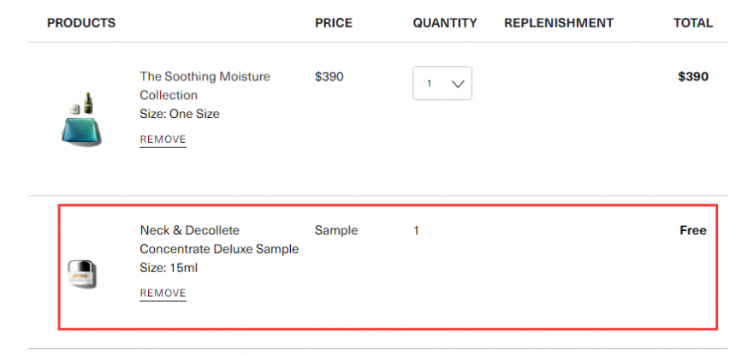This screenshot has width=736, height=356.
Task: Click the Size: 15ml text
Action: (169, 268)
